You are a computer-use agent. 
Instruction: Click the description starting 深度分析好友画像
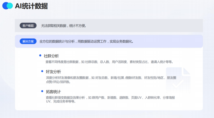[x=111, y=80]
